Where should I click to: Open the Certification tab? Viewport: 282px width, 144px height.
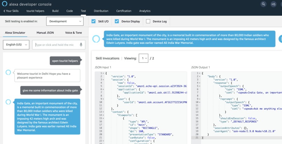tap(124, 11)
